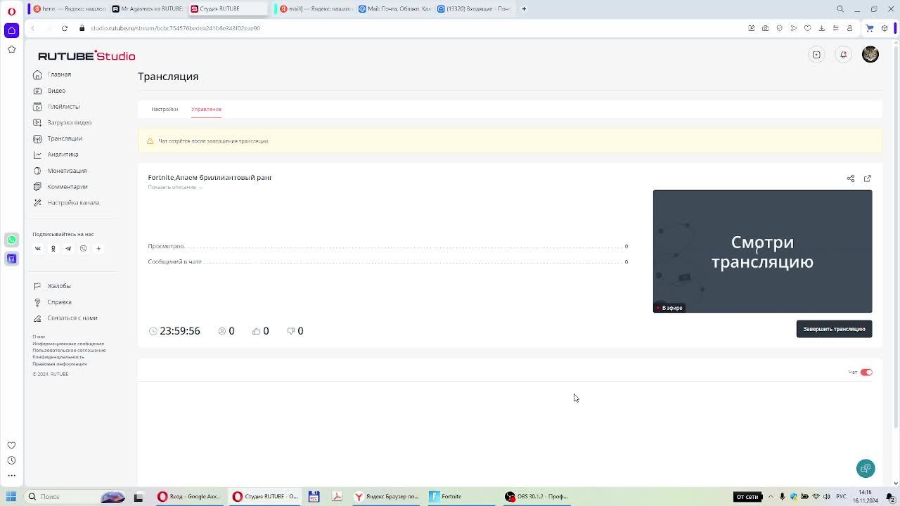Image resolution: width=900 pixels, height=506 pixels.
Task: Click the VK social icon
Action: tap(38, 249)
